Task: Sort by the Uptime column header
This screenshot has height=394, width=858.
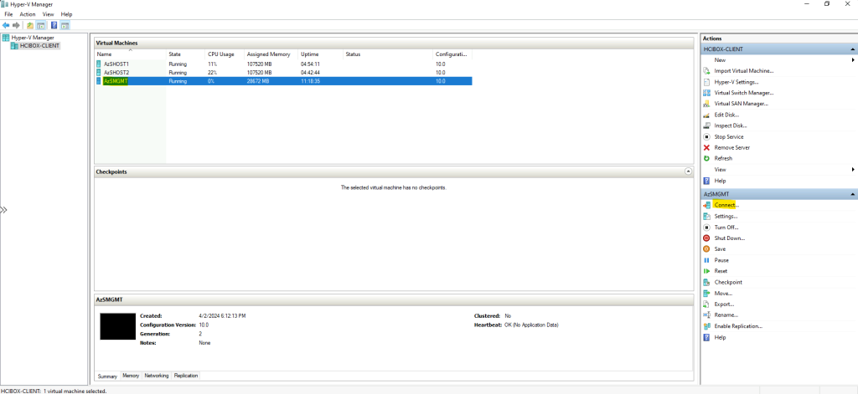Action: [321, 54]
